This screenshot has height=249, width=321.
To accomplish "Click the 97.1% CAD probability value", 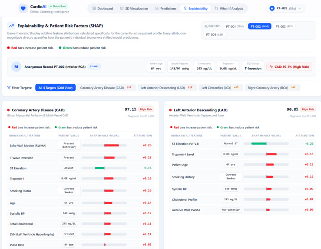I will [x=131, y=110].
